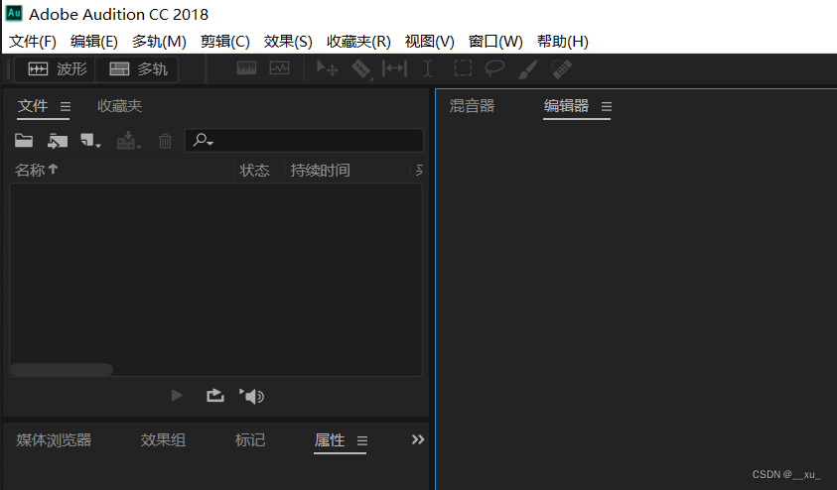Click the Files panel play button
Viewport: 837px width, 490px height.
click(x=177, y=396)
